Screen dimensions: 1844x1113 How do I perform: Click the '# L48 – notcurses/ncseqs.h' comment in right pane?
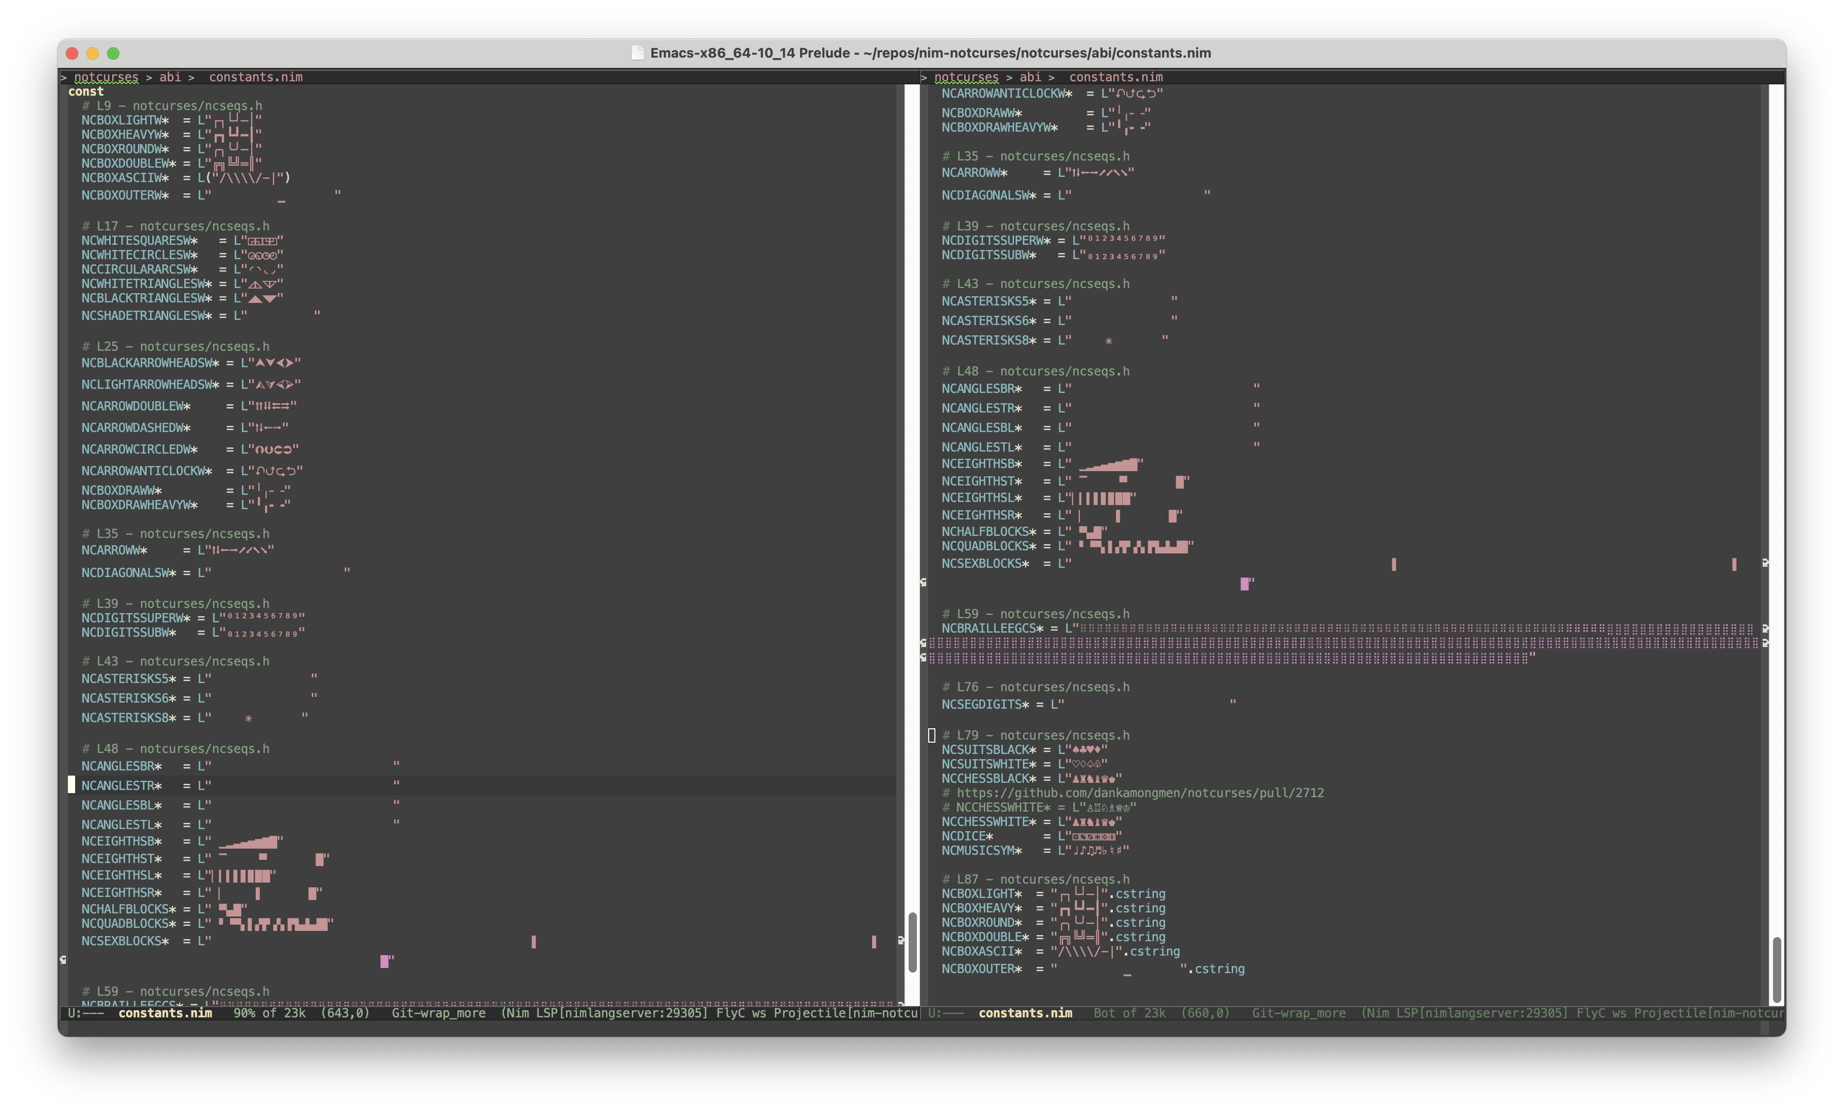1036,371
